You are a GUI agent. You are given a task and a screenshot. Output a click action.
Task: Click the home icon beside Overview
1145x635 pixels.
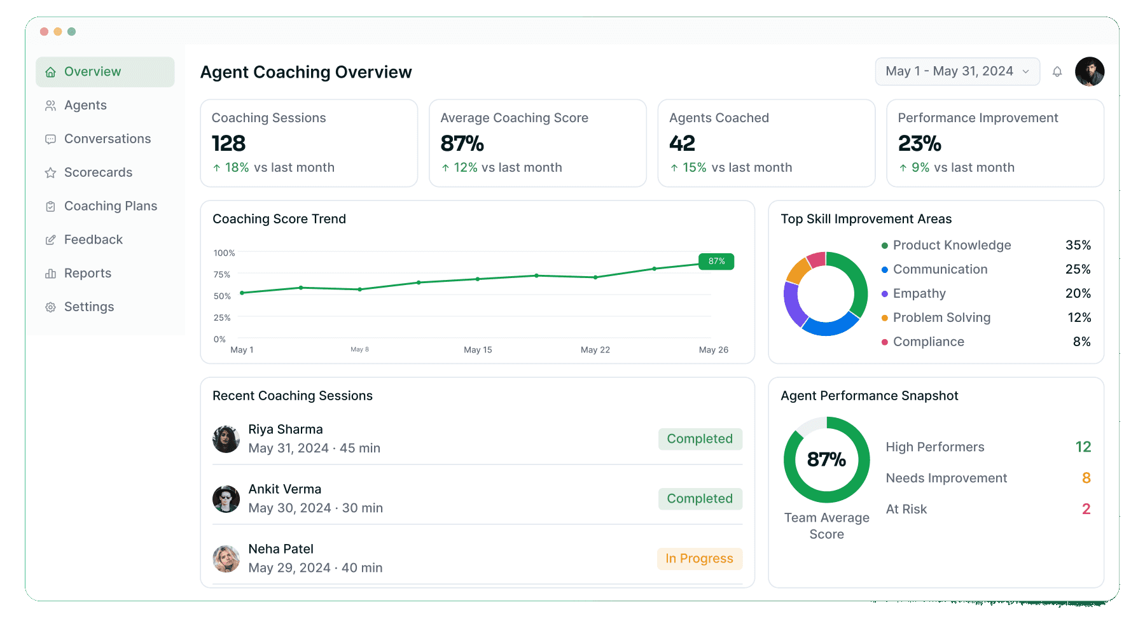click(x=50, y=72)
